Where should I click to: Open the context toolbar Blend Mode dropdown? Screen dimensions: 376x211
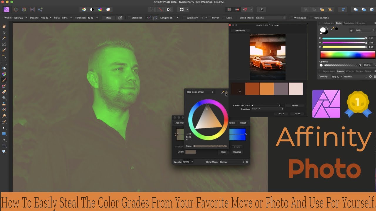coord(270,18)
